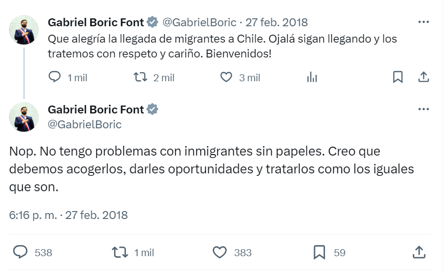Open the @GabrielBoric handle under second tweet name
This screenshot has width=444, height=271.
point(85,124)
